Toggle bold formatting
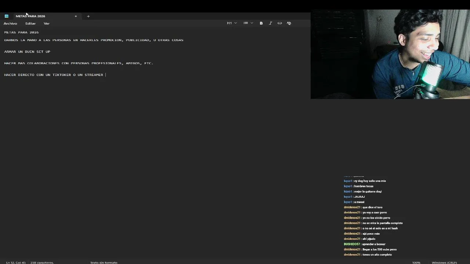The image size is (470, 264). 261,23
